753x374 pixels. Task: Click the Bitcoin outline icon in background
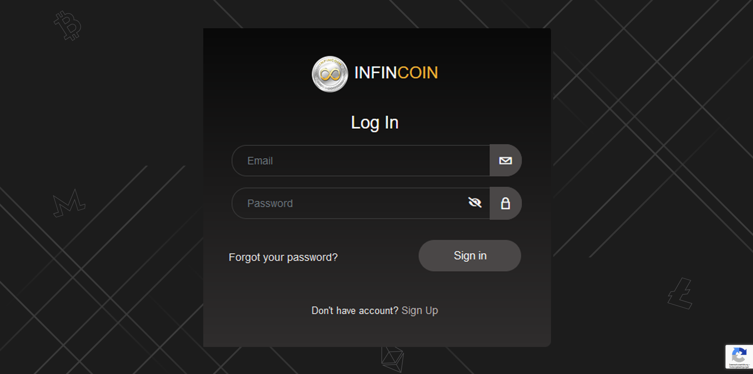tap(67, 26)
